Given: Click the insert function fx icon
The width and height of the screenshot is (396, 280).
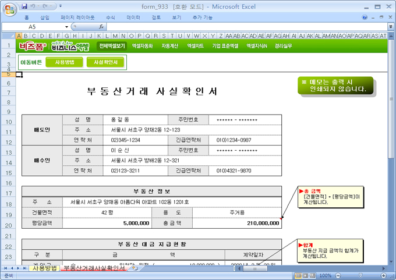Looking at the screenshot, I should click(101, 27).
